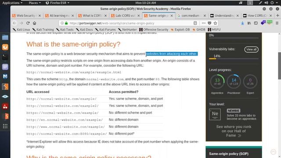Click the NEWBIE level badge
The image size is (281, 158).
point(233,111)
